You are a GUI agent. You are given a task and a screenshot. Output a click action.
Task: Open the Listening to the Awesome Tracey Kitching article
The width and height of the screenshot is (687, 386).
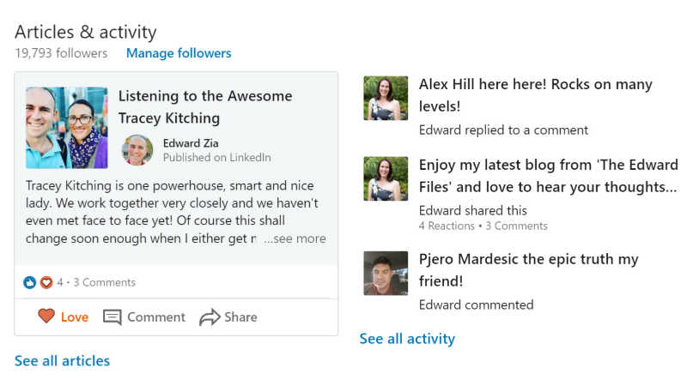coord(205,106)
